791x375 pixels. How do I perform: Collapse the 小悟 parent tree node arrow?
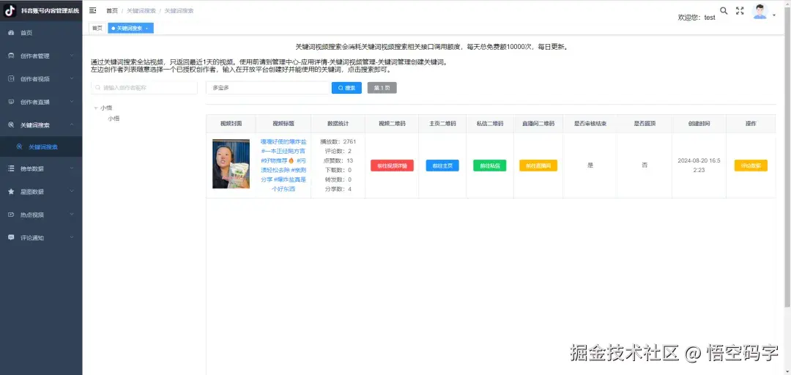[96, 108]
